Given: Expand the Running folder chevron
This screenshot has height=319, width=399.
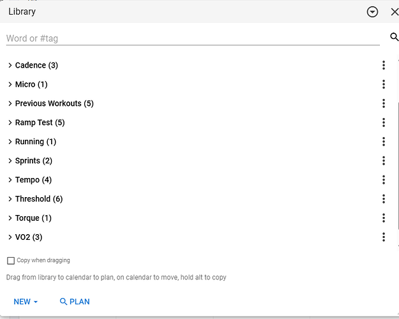Looking at the screenshot, I should pyautogui.click(x=10, y=142).
